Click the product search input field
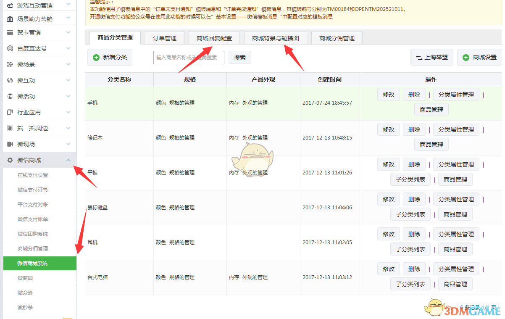This screenshot has width=505, height=319. click(x=189, y=58)
